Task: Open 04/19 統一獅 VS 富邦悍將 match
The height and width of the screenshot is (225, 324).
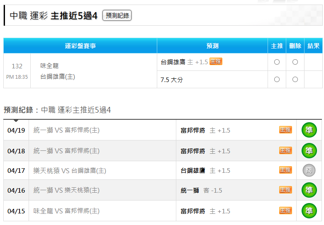Action: [66, 130]
